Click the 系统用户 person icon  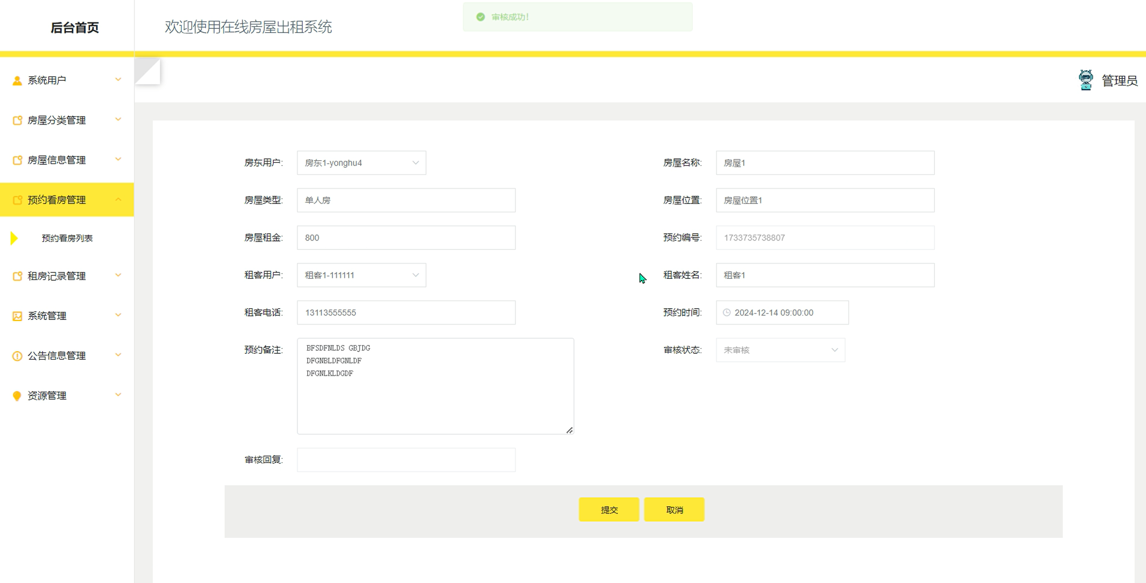point(17,80)
